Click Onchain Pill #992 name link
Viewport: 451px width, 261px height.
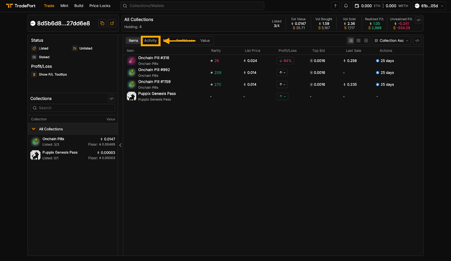(x=154, y=70)
